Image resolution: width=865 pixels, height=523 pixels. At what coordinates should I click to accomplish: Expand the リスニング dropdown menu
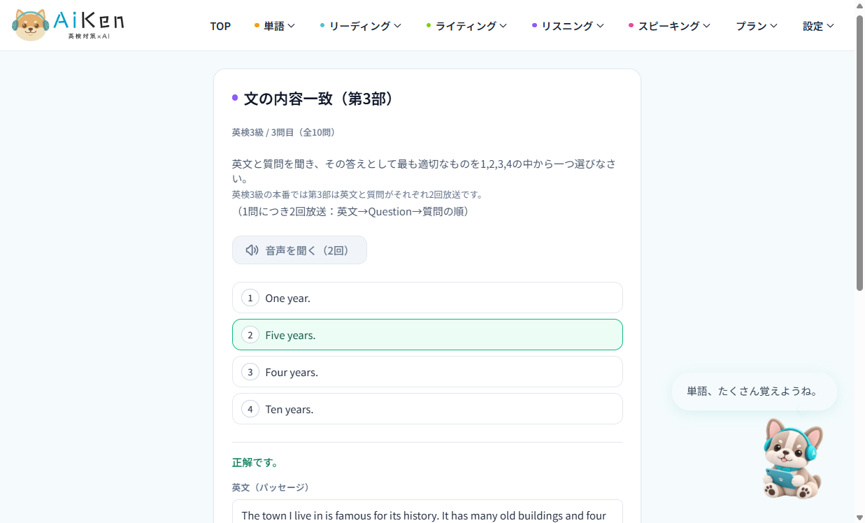coord(568,26)
